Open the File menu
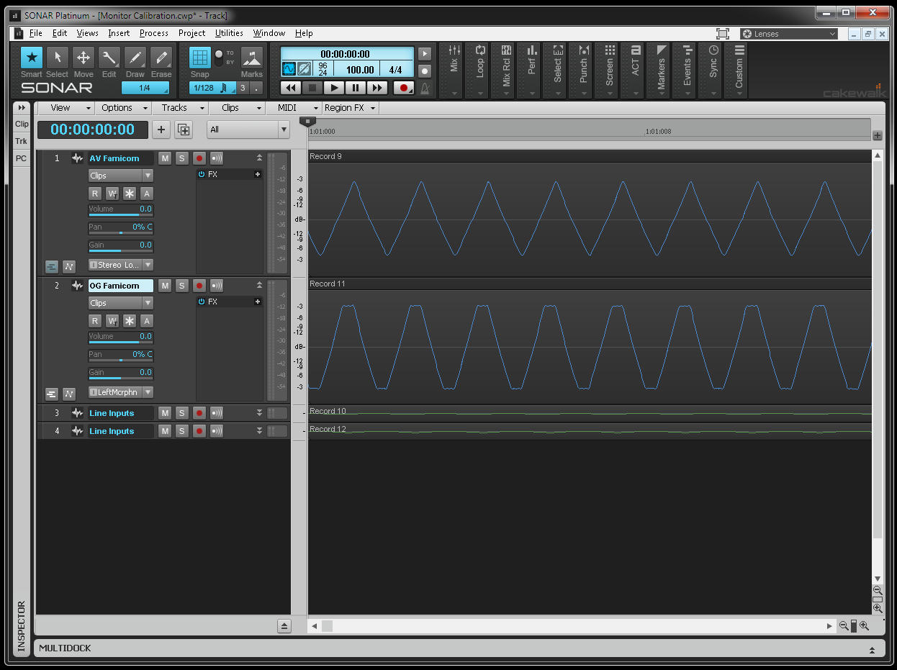Screen dimensions: 897x670 coord(35,33)
